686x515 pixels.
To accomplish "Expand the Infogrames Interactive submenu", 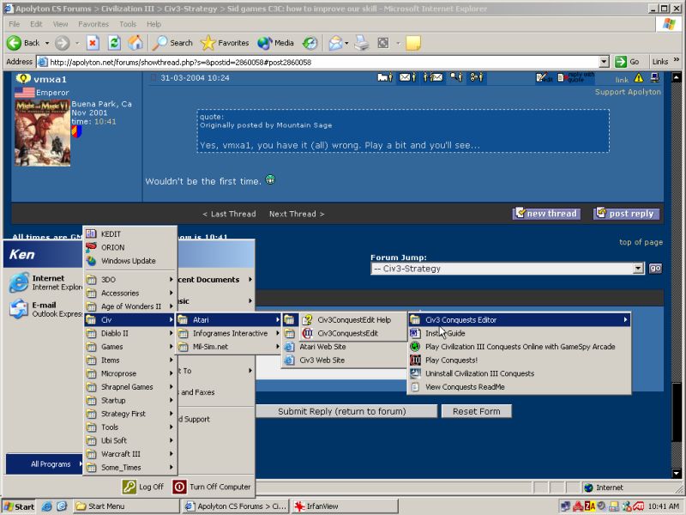I will click(x=229, y=333).
